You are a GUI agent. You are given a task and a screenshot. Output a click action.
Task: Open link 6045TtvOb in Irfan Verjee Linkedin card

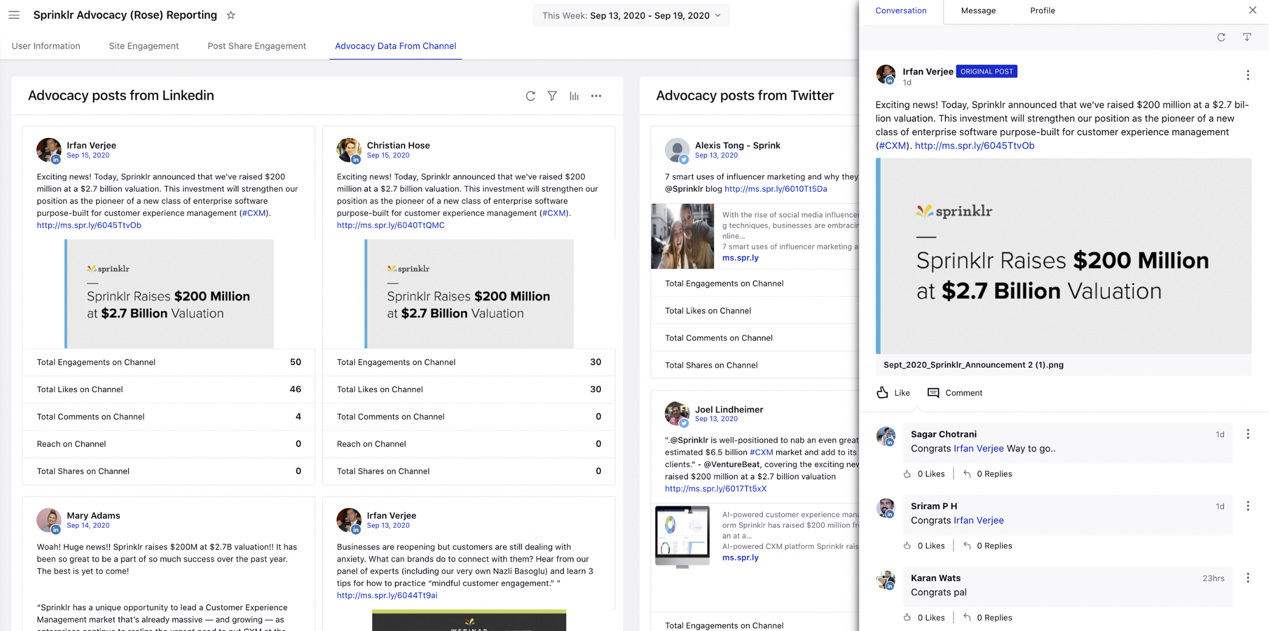coord(89,225)
